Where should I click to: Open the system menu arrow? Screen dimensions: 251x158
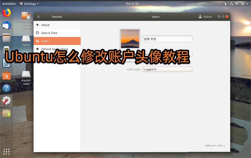[247, 4]
